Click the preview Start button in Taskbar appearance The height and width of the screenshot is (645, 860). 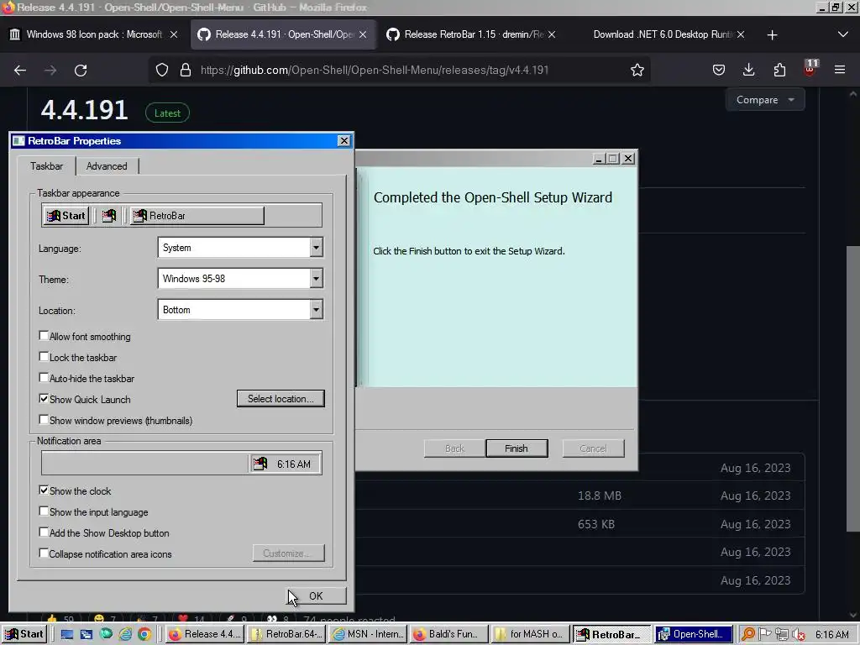click(66, 216)
